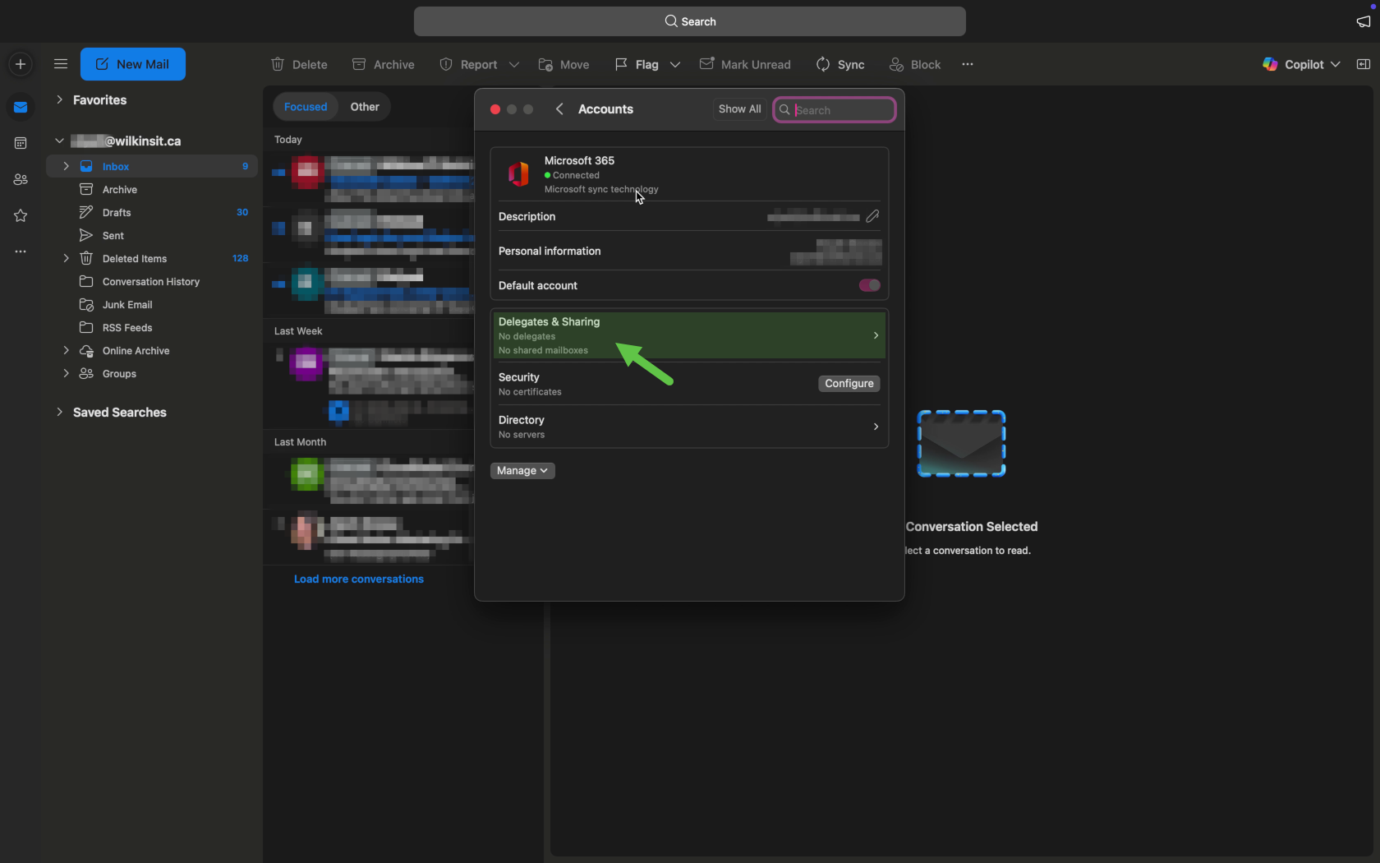Open the Manage dropdown menu
This screenshot has height=863, width=1380.
coord(522,470)
